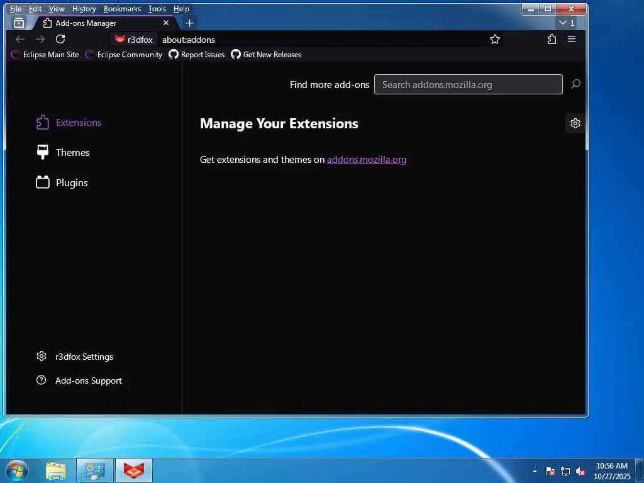Image resolution: width=644 pixels, height=483 pixels.
Task: Open the Add-ons Support link
Action: pos(79,380)
